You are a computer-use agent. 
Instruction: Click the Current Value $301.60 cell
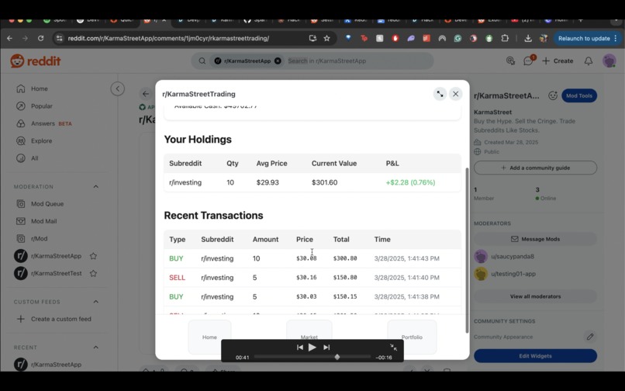tap(324, 182)
